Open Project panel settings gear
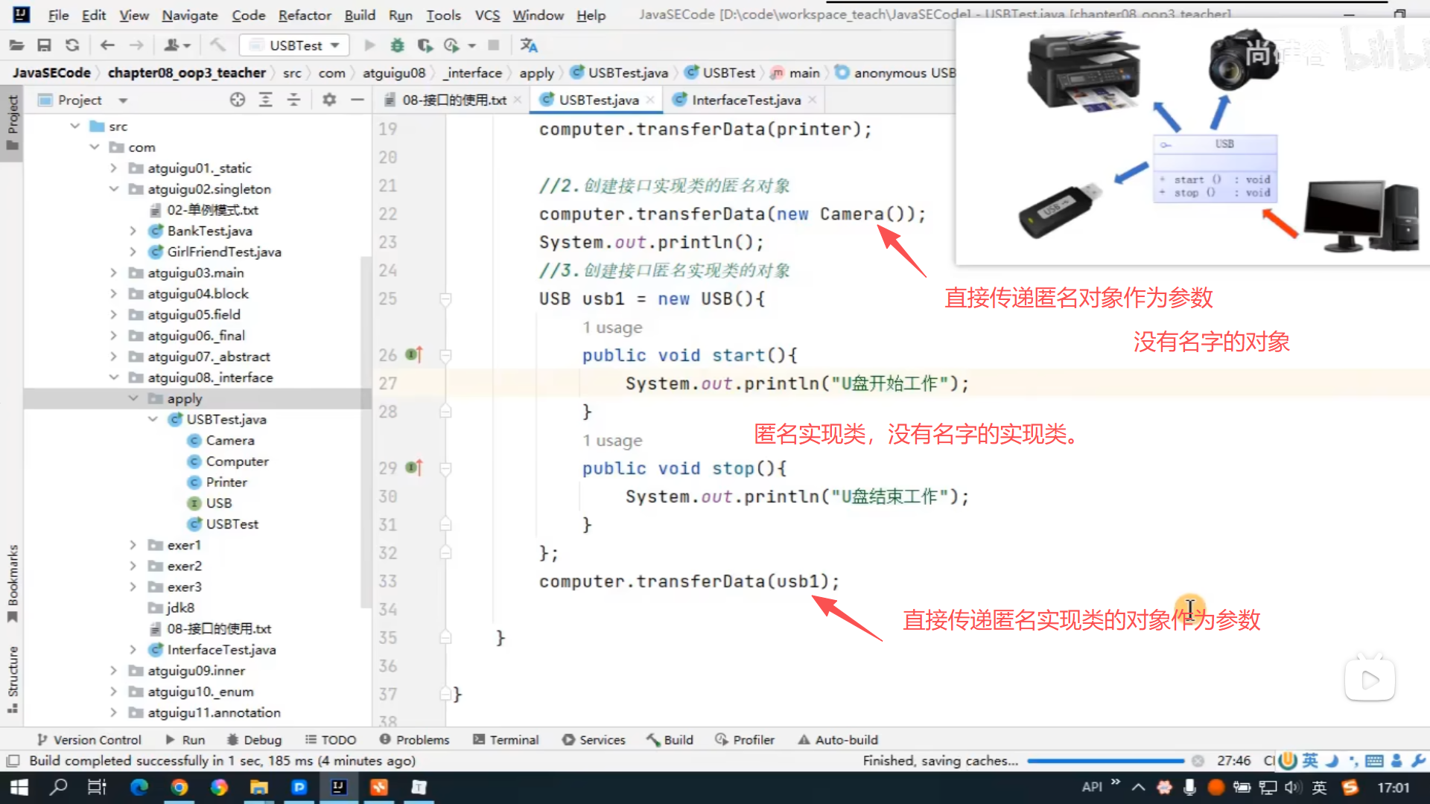 click(x=329, y=100)
